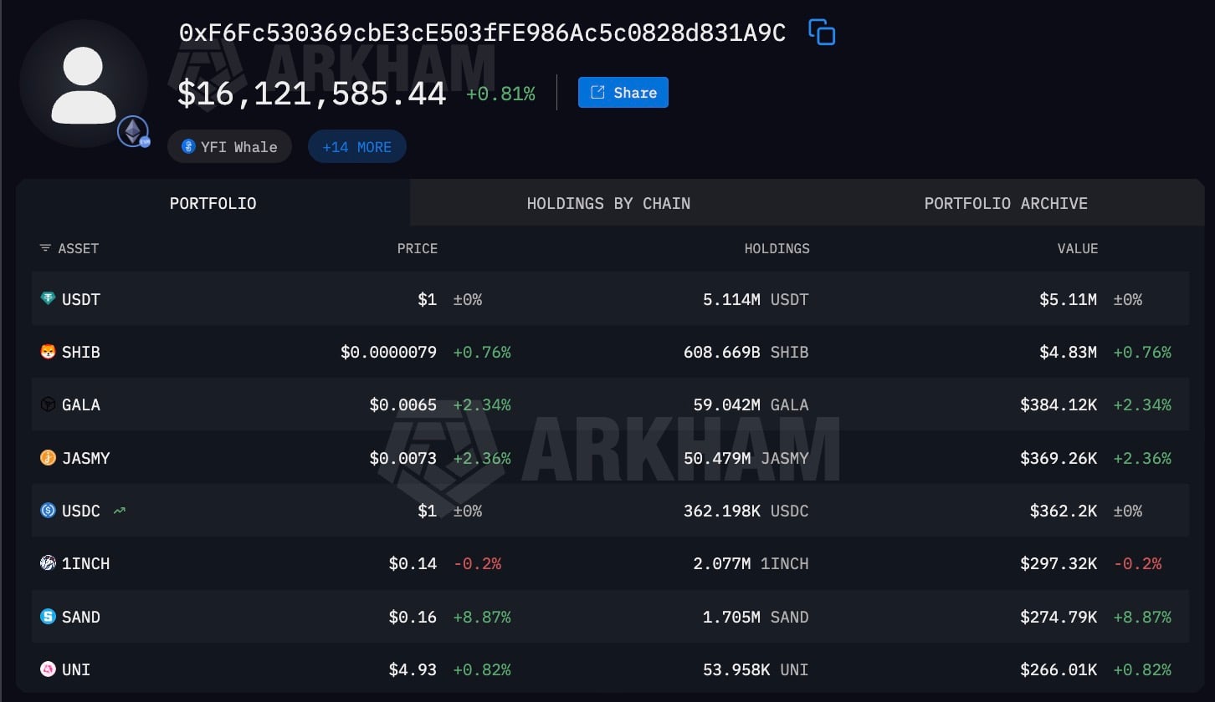1215x702 pixels.
Task: Select the SAND asset name
Action: (81, 617)
